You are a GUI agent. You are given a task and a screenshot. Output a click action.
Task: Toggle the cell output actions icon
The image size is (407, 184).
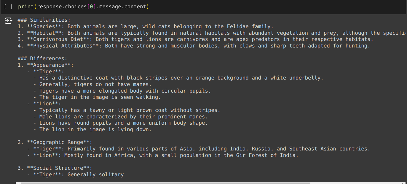point(9,20)
